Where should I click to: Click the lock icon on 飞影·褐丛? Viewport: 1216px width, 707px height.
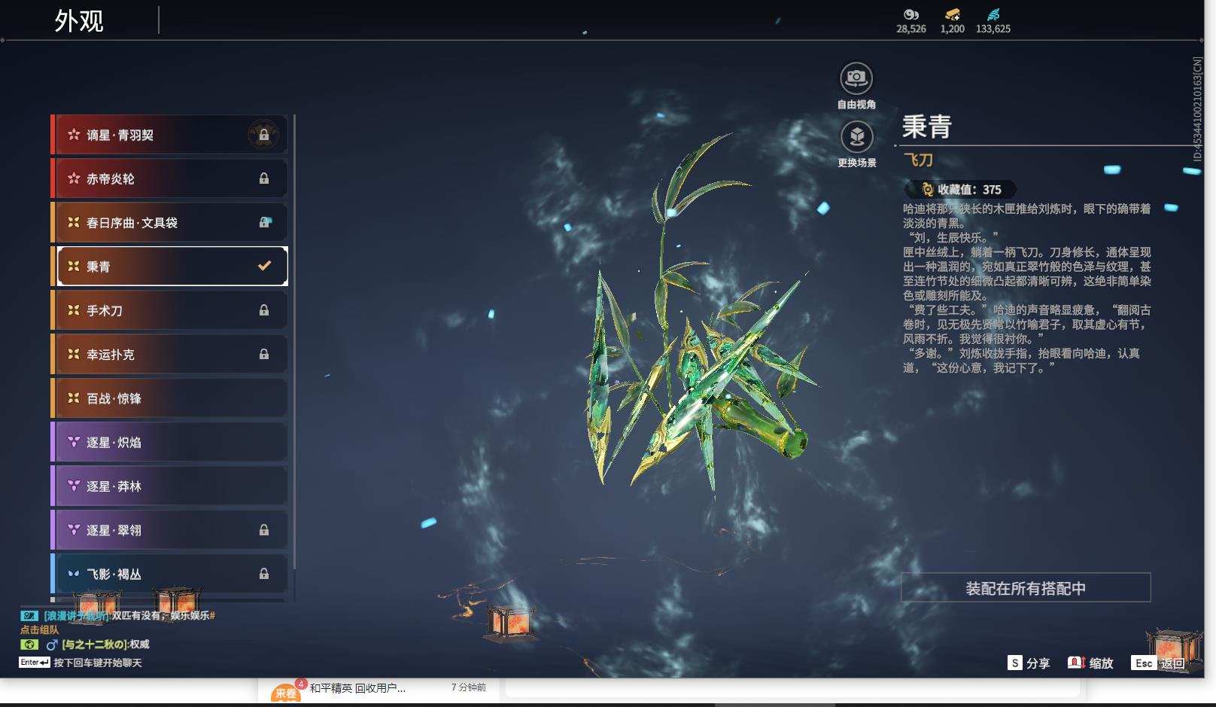(x=264, y=574)
